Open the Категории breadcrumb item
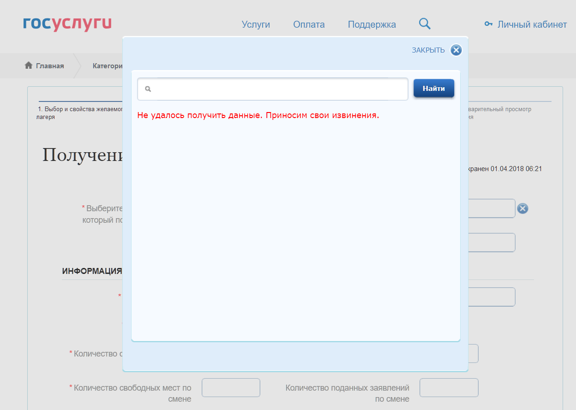This screenshot has width=576, height=410. pos(107,66)
